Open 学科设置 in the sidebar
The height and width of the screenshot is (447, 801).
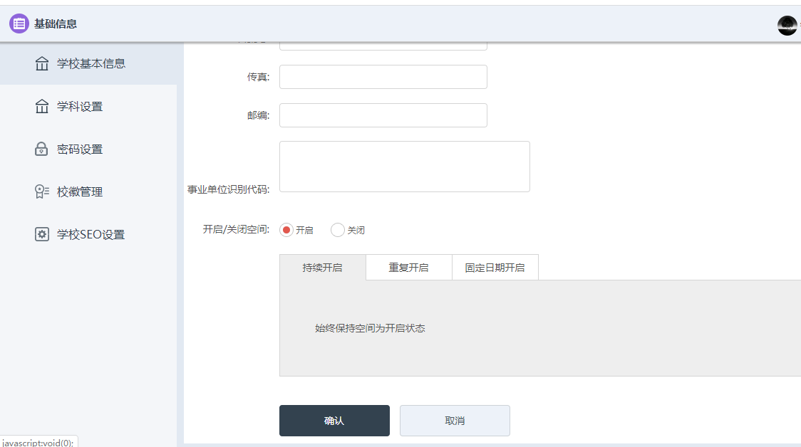click(x=80, y=107)
